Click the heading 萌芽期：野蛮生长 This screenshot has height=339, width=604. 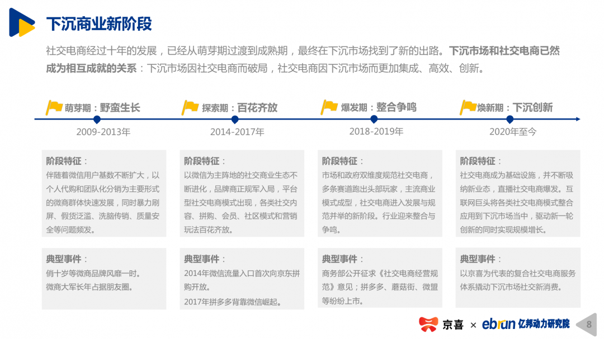pyautogui.click(x=102, y=108)
